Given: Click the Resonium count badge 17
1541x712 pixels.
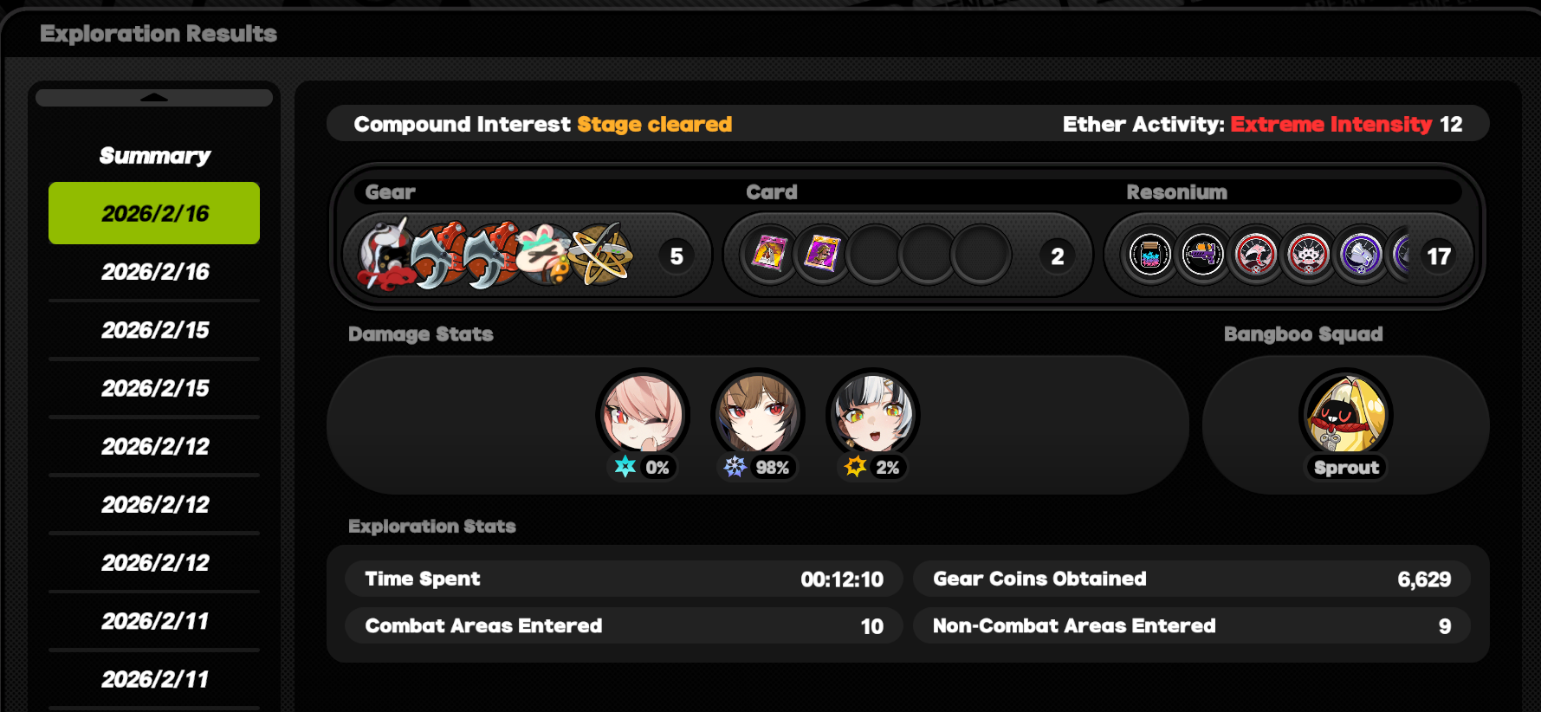Looking at the screenshot, I should pos(1439,256).
